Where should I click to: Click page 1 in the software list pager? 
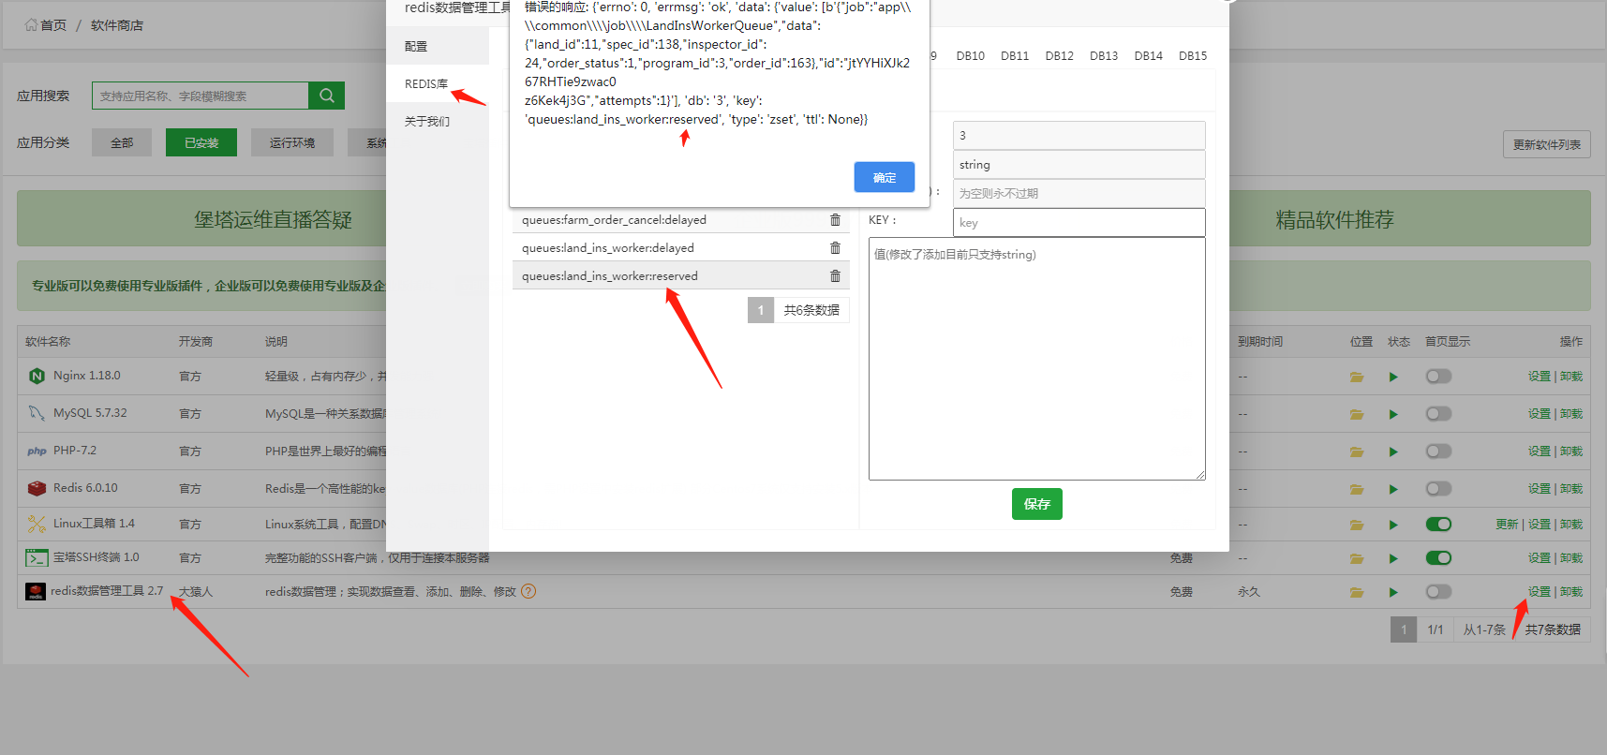click(x=1403, y=629)
